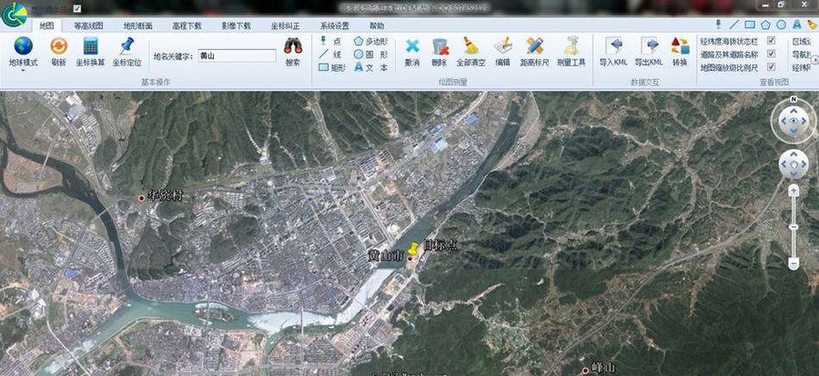819x376 pixels.
Task: Click the 地名关键字 search input field
Action: tap(236, 55)
